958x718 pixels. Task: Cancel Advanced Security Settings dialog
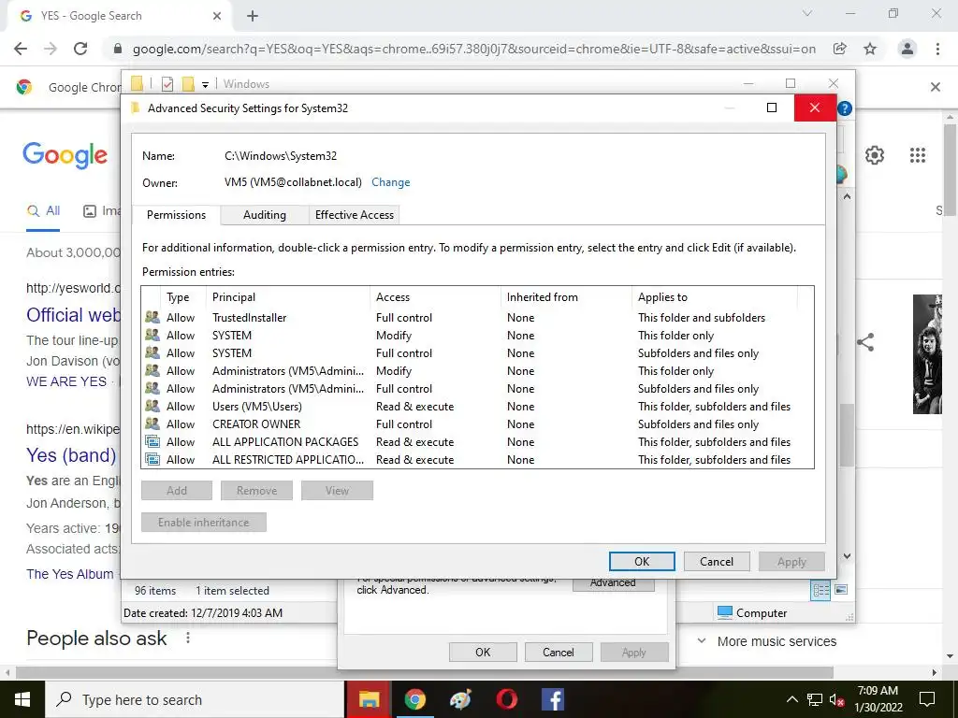click(x=716, y=562)
